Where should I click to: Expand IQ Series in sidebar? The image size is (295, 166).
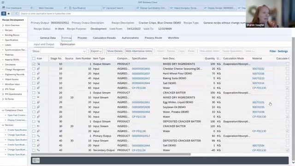[3, 99]
